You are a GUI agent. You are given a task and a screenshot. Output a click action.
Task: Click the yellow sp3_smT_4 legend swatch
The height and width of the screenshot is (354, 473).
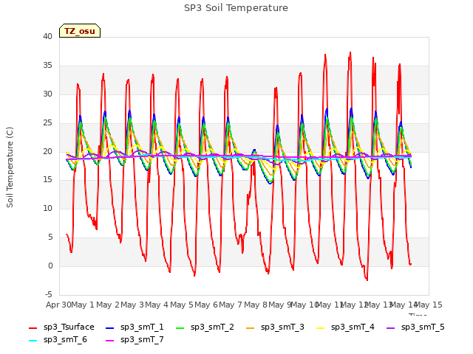click(320, 327)
